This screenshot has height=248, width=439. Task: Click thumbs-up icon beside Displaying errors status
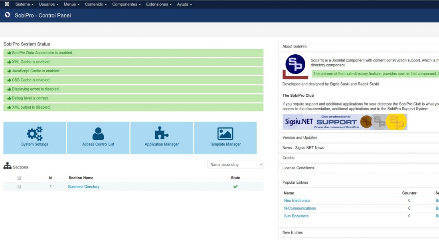[9, 89]
